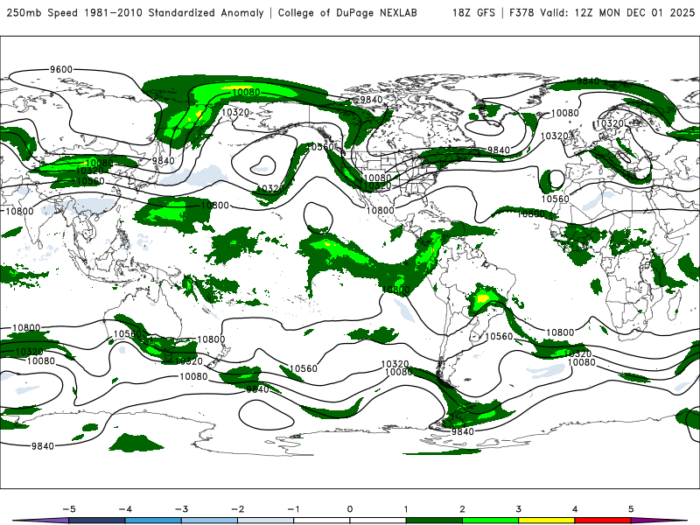Click the red colorbar segment
The height and width of the screenshot is (525, 700).
pos(603,521)
